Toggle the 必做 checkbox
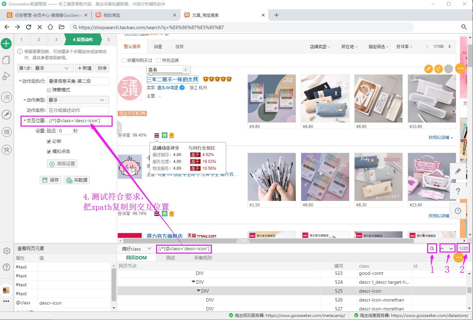This screenshot has width=473, height=320. pos(49,141)
